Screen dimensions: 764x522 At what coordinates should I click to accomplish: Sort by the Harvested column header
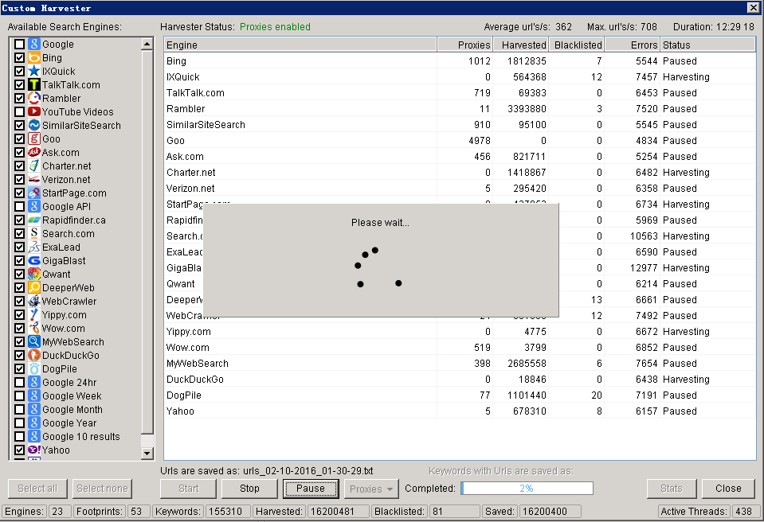pos(521,45)
